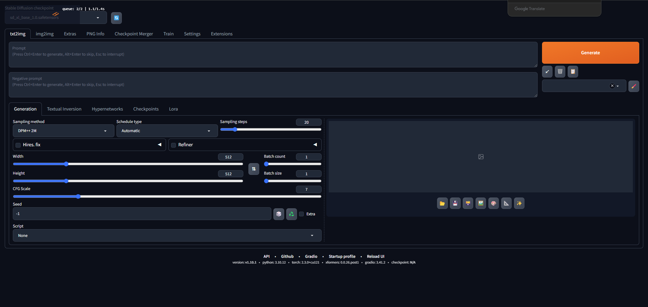Send image to inpaint palette icon

pos(493,203)
